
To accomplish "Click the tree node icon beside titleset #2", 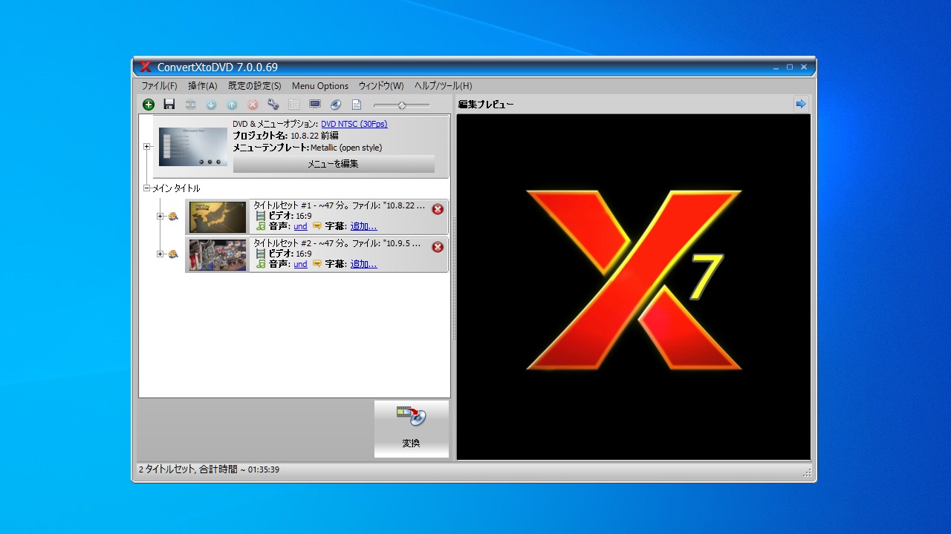I will [x=173, y=254].
